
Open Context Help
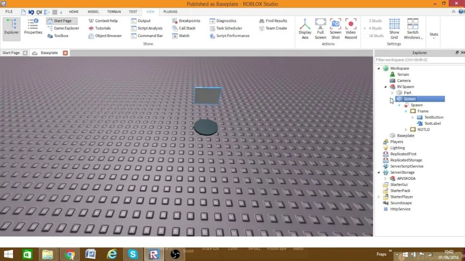point(103,21)
